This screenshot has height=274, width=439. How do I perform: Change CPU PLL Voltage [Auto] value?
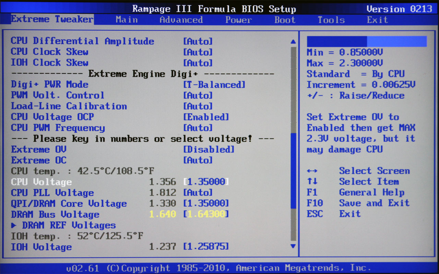point(198,193)
